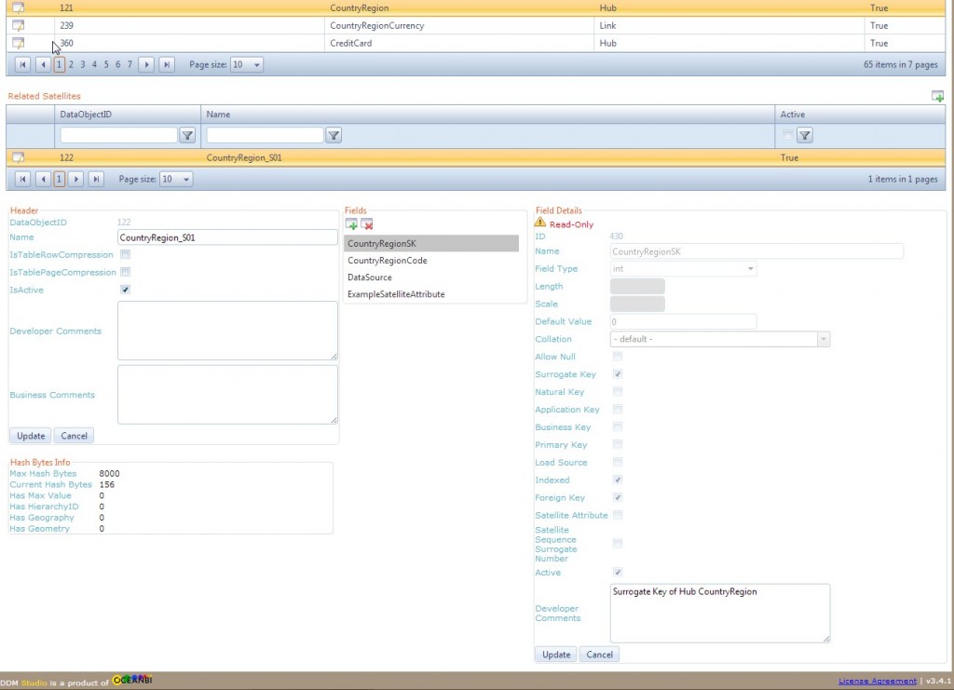This screenshot has width=954, height=690.
Task: Click the Field Details Developer Comments text area
Action: [720, 614]
